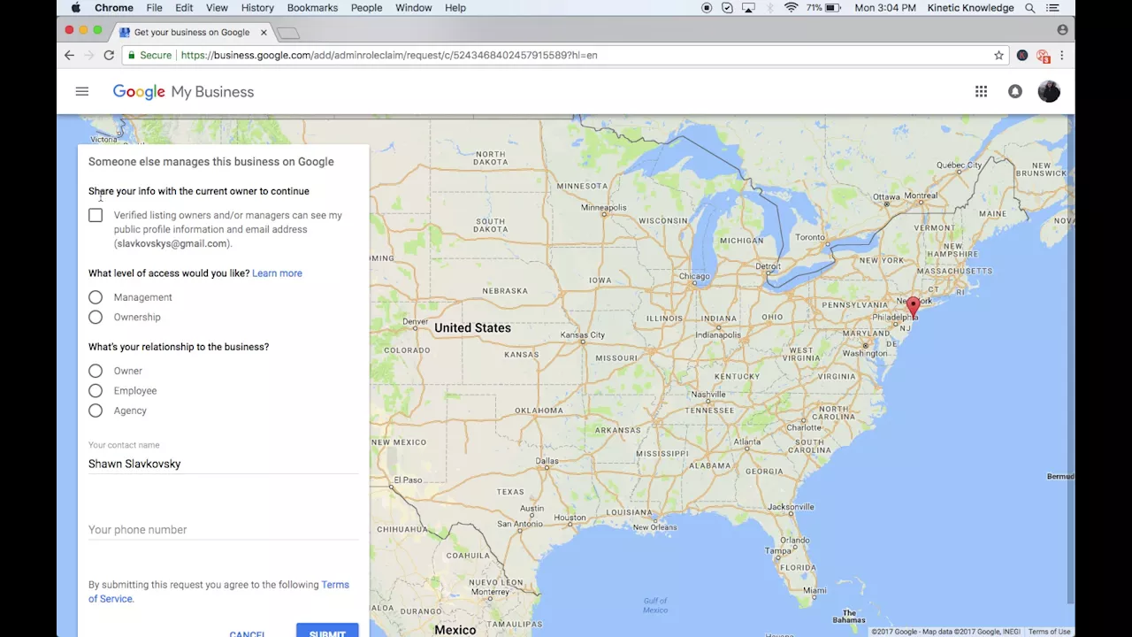Open the Edit menu

coord(184,8)
